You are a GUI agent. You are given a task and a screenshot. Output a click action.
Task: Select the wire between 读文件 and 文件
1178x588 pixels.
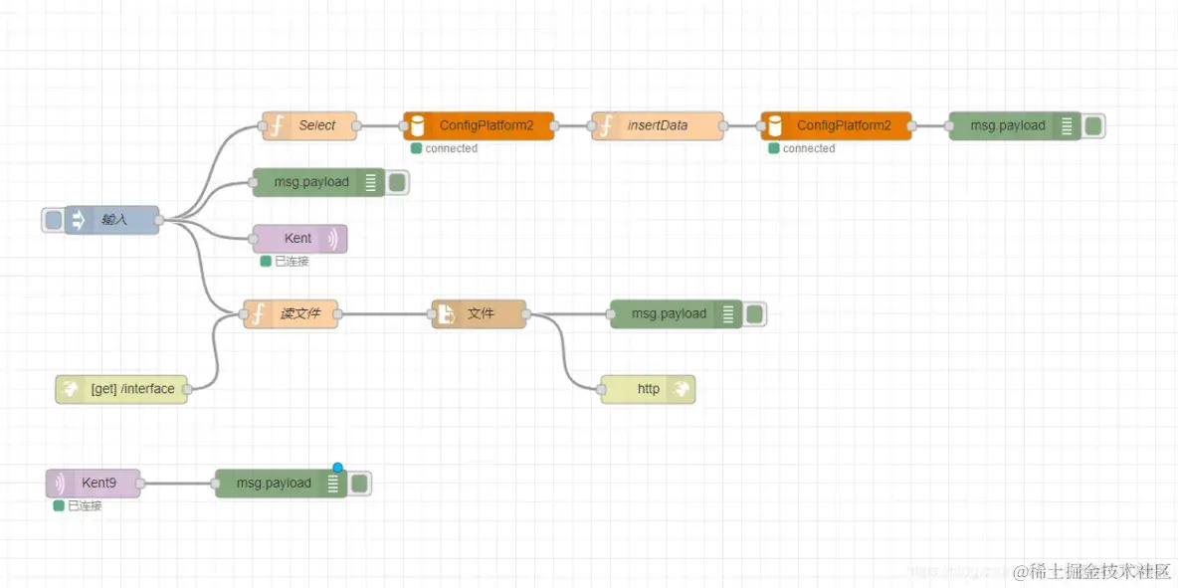385,314
